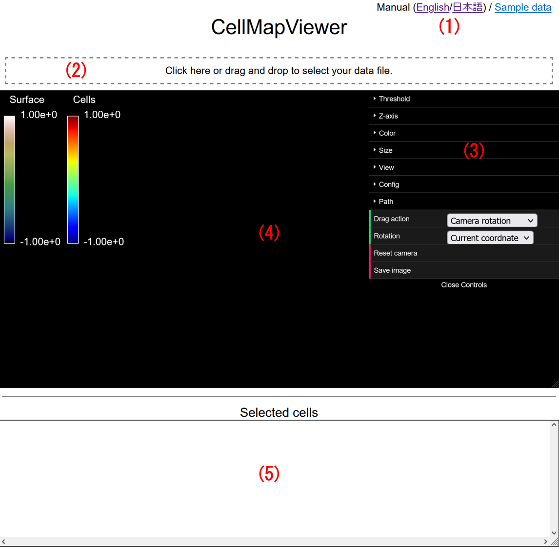This screenshot has height=549, width=559.
Task: Expand the Size section
Action: [385, 150]
